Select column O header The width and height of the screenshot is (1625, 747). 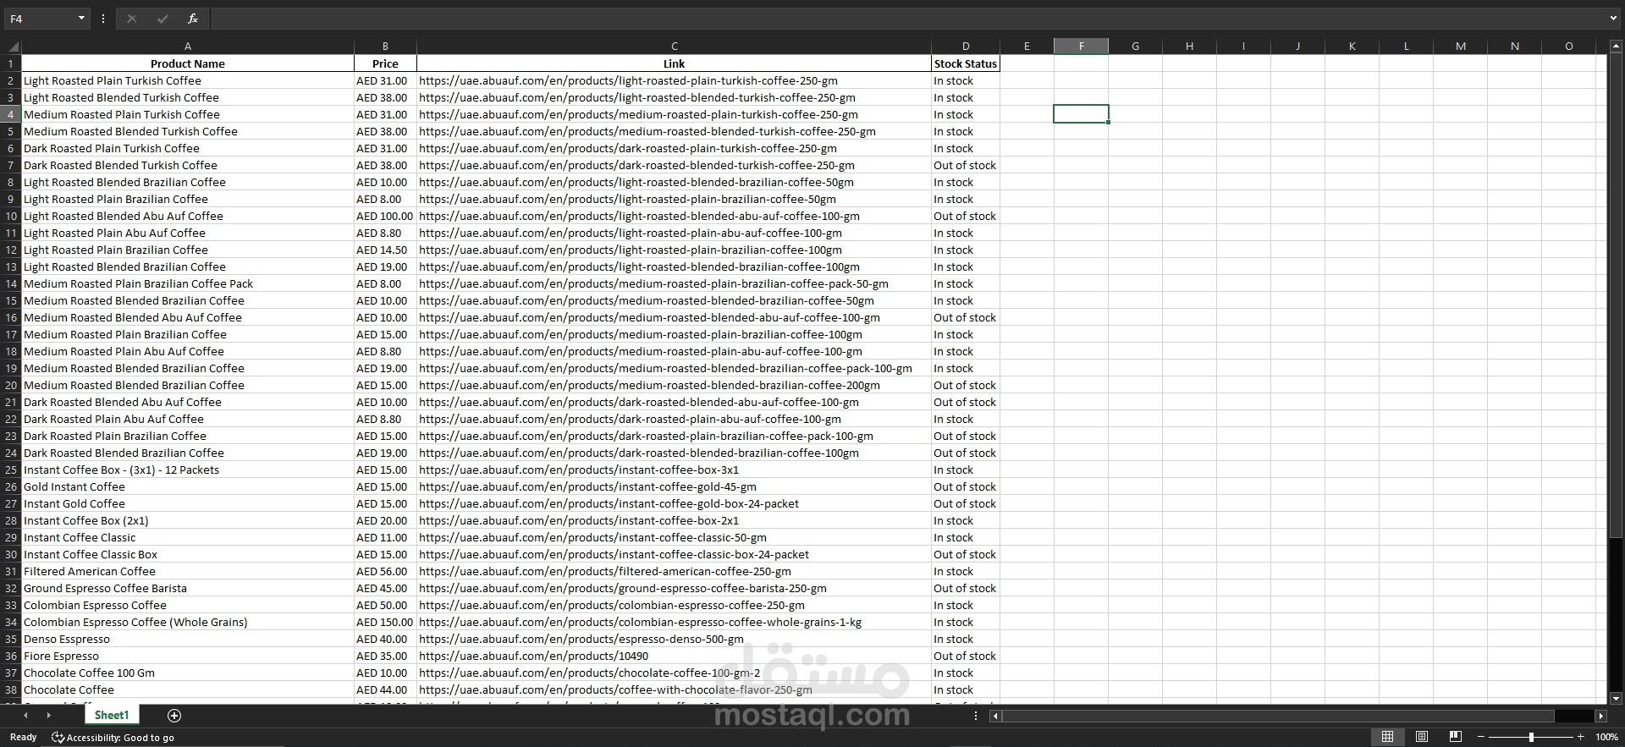1568,47
